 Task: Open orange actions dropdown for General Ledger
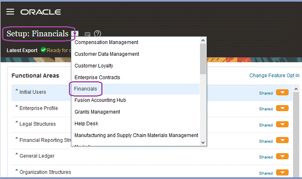282,157
